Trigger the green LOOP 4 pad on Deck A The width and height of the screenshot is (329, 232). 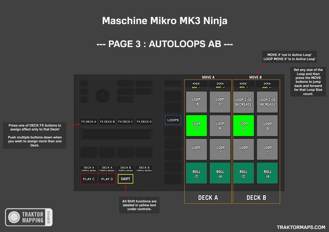pyautogui.click(x=196, y=126)
